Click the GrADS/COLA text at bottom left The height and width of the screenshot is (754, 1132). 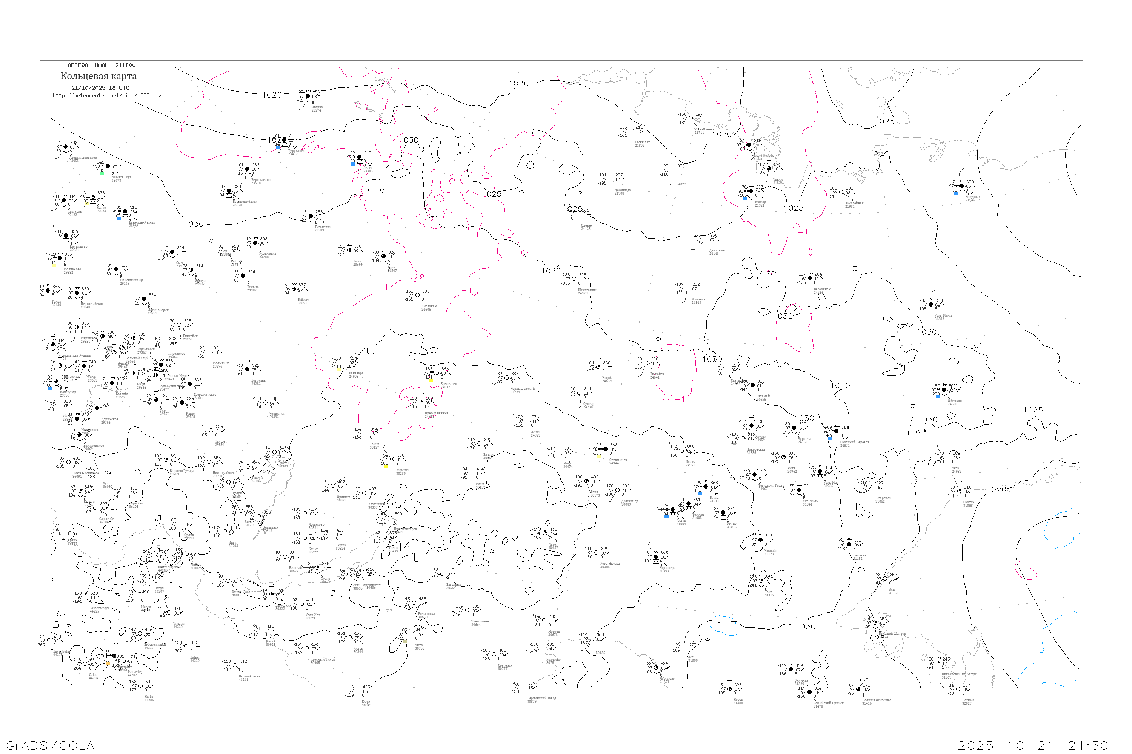tap(50, 745)
